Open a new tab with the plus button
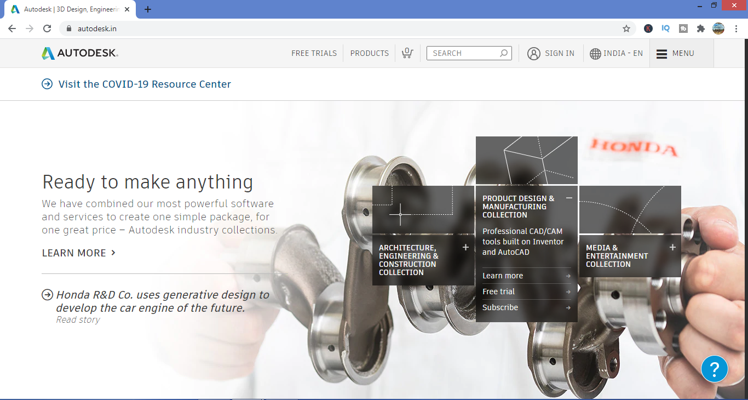748x400 pixels. click(148, 9)
